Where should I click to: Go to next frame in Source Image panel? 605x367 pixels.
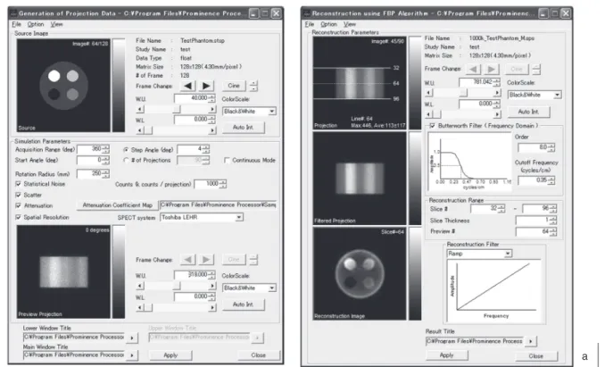(x=206, y=86)
